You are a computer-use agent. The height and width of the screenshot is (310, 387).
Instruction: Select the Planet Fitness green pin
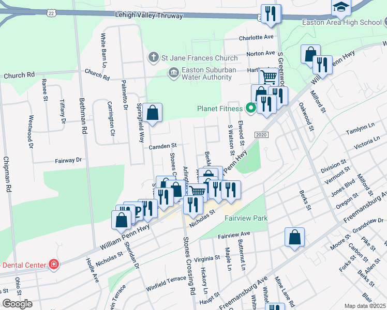pyautogui.click(x=251, y=109)
